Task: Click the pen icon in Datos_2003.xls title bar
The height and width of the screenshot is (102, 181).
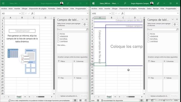Action: 158,3
